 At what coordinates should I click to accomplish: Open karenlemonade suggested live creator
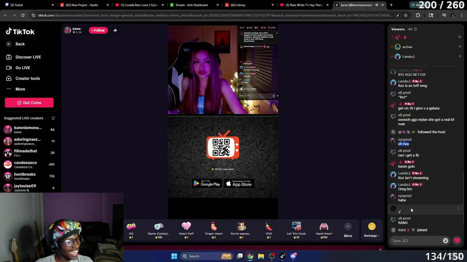point(29,130)
